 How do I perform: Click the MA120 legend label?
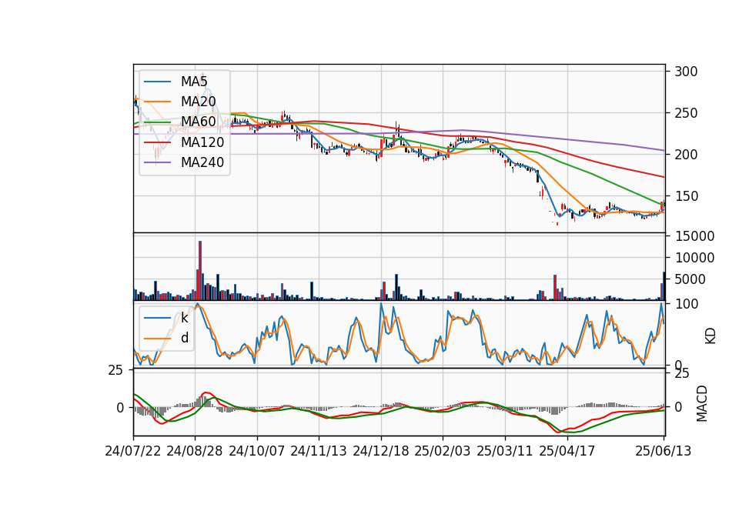pyautogui.click(x=202, y=142)
